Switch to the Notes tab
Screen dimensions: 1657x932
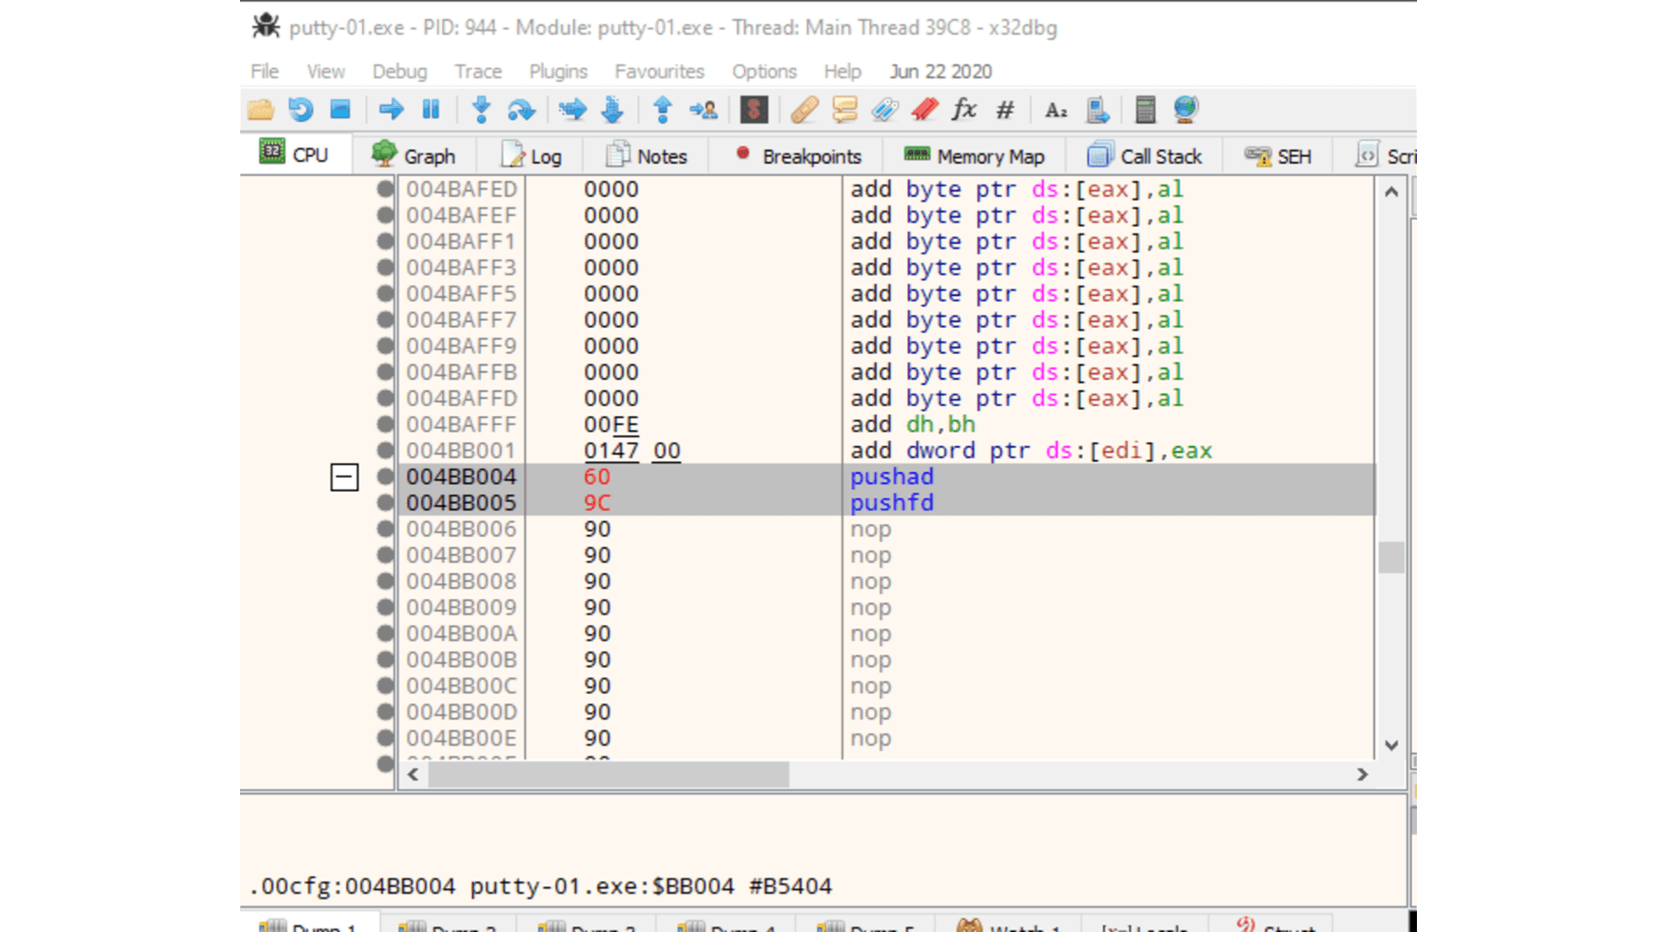tap(646, 156)
